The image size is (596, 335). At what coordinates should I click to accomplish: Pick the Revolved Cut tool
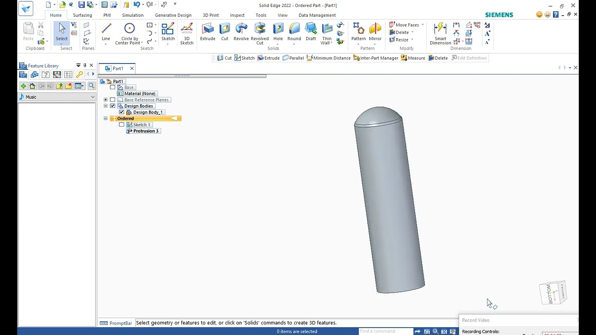click(260, 34)
